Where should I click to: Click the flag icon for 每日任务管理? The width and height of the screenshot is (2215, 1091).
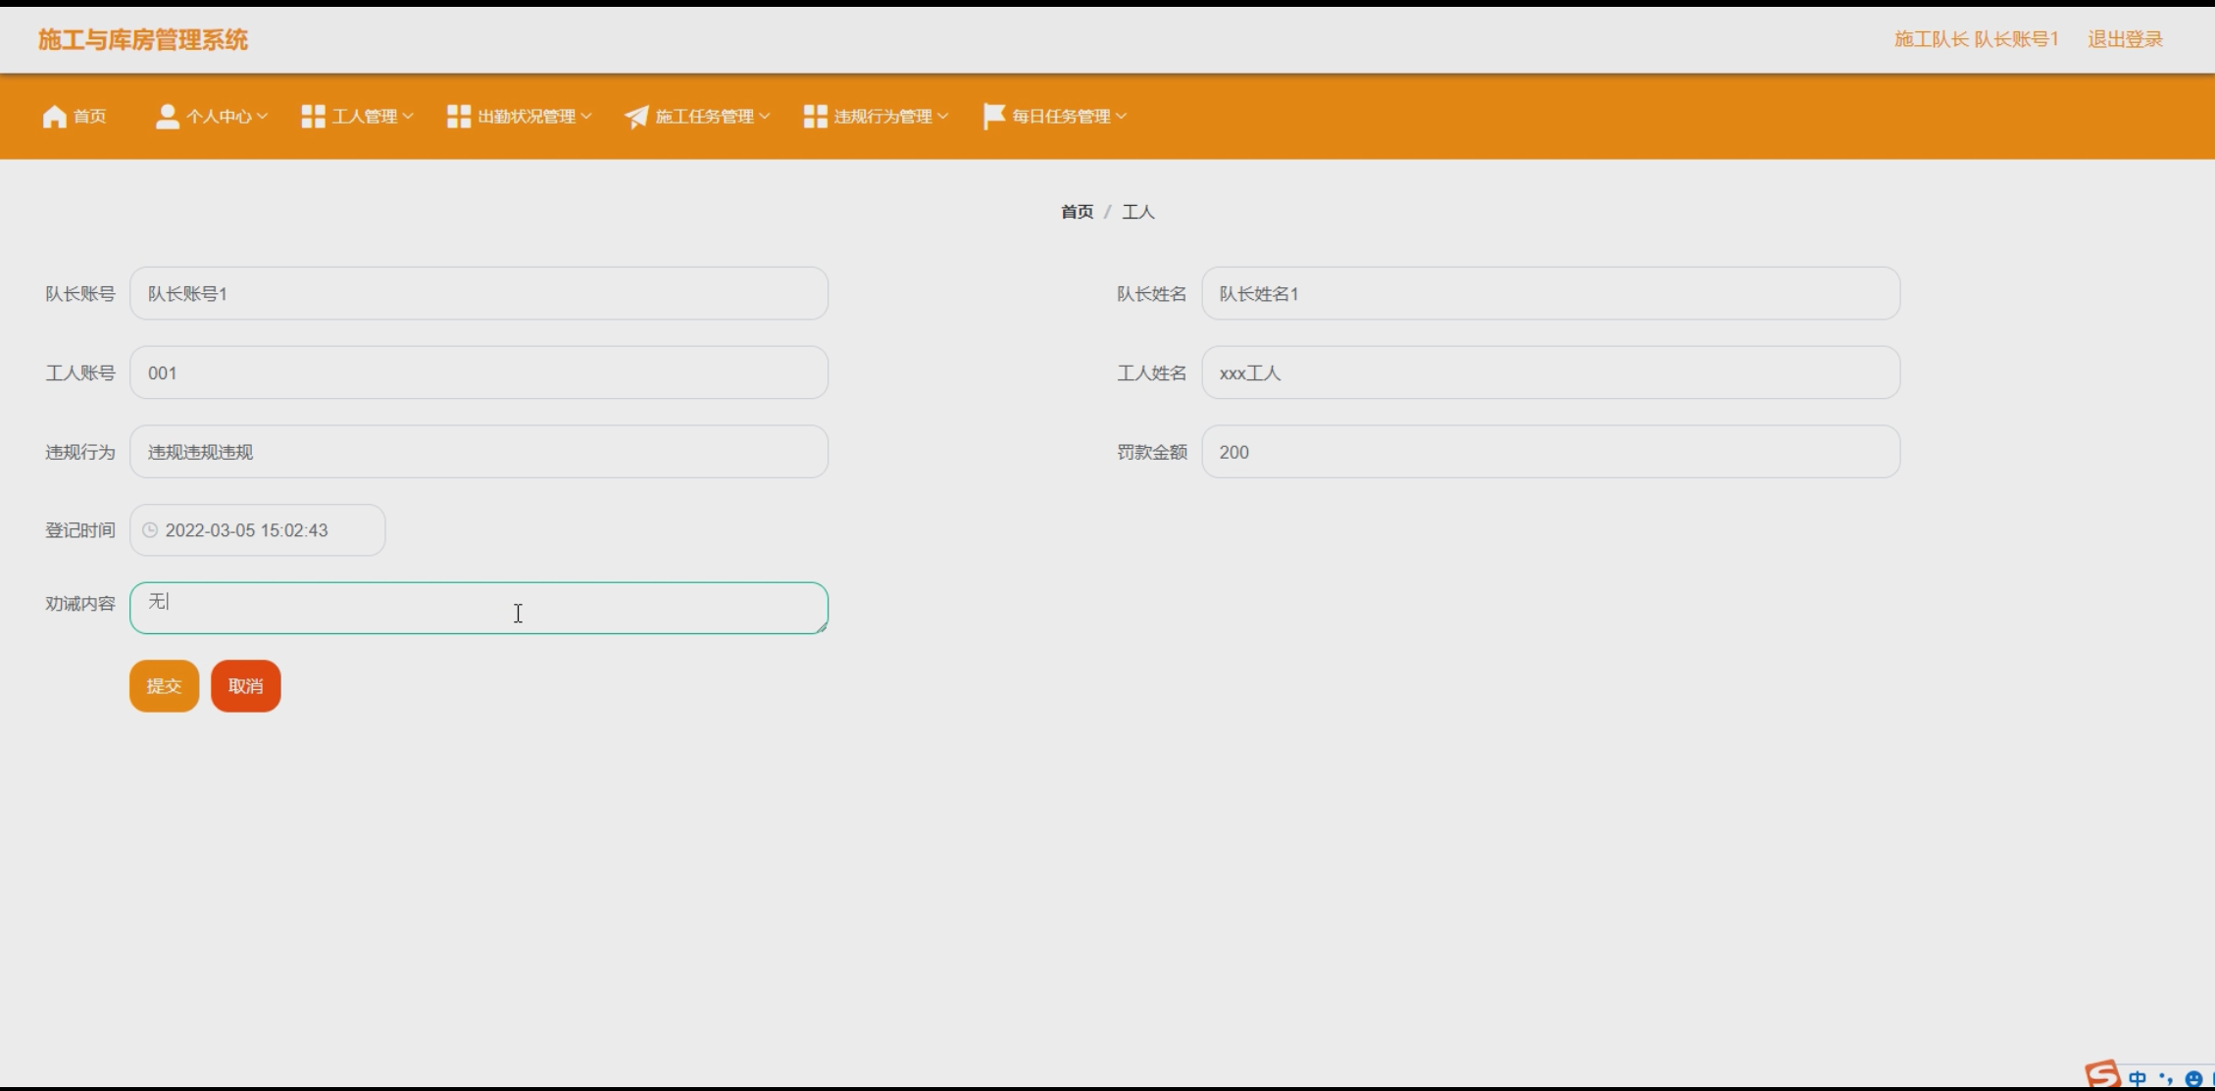pos(993,116)
